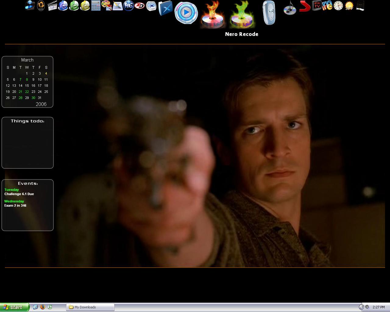Open the Windows Start menu
The image size is (390, 312).
pyautogui.click(x=14, y=307)
